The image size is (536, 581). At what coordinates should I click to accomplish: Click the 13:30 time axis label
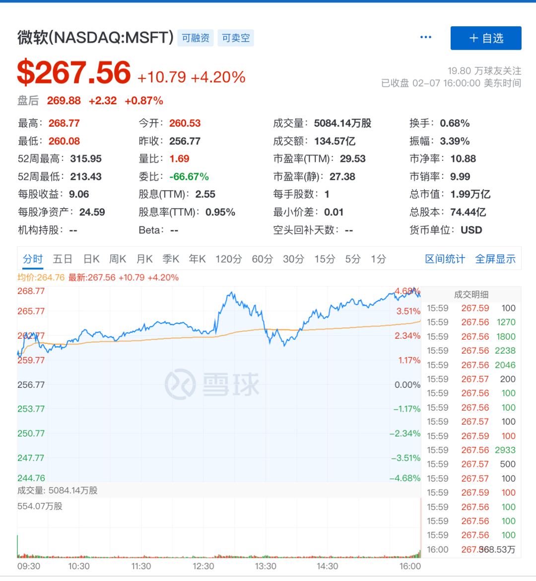click(x=266, y=566)
